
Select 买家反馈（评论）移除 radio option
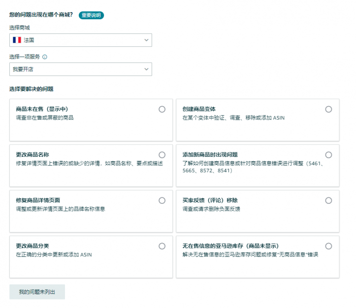[328, 200]
